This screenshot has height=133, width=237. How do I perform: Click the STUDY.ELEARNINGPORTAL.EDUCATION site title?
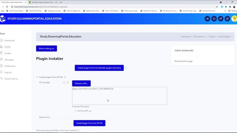34,19
